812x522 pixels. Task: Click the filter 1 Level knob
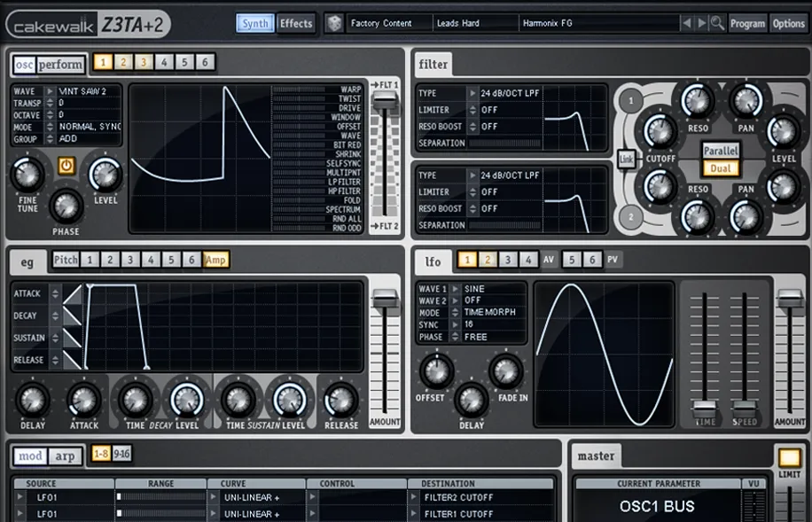[784, 131]
